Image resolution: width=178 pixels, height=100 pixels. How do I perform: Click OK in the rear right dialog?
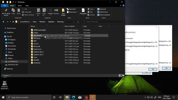tap(166, 68)
